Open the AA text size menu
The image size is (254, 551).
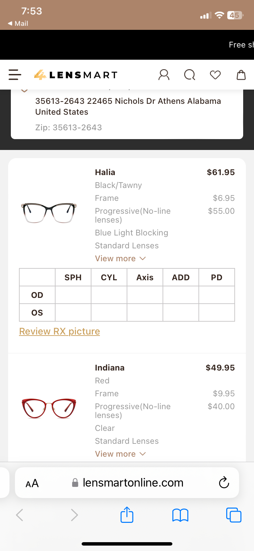tap(32, 483)
